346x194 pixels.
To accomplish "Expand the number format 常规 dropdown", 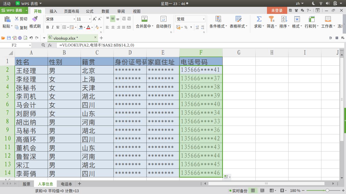I will 203,19.
